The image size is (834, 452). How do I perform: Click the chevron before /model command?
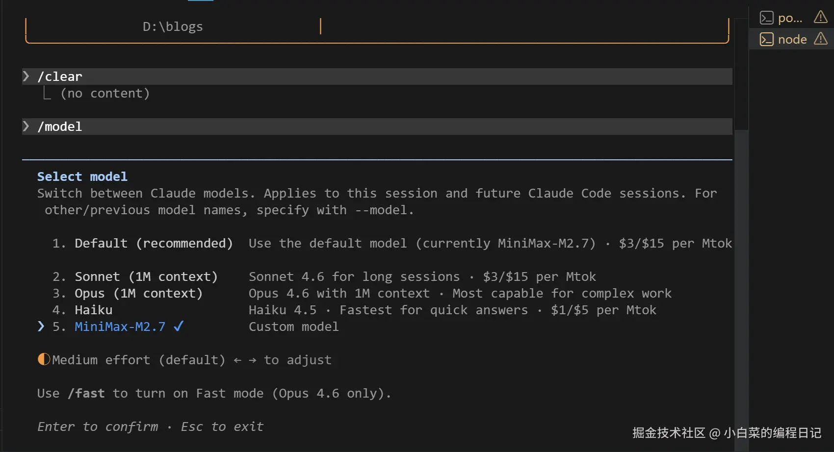(26, 126)
